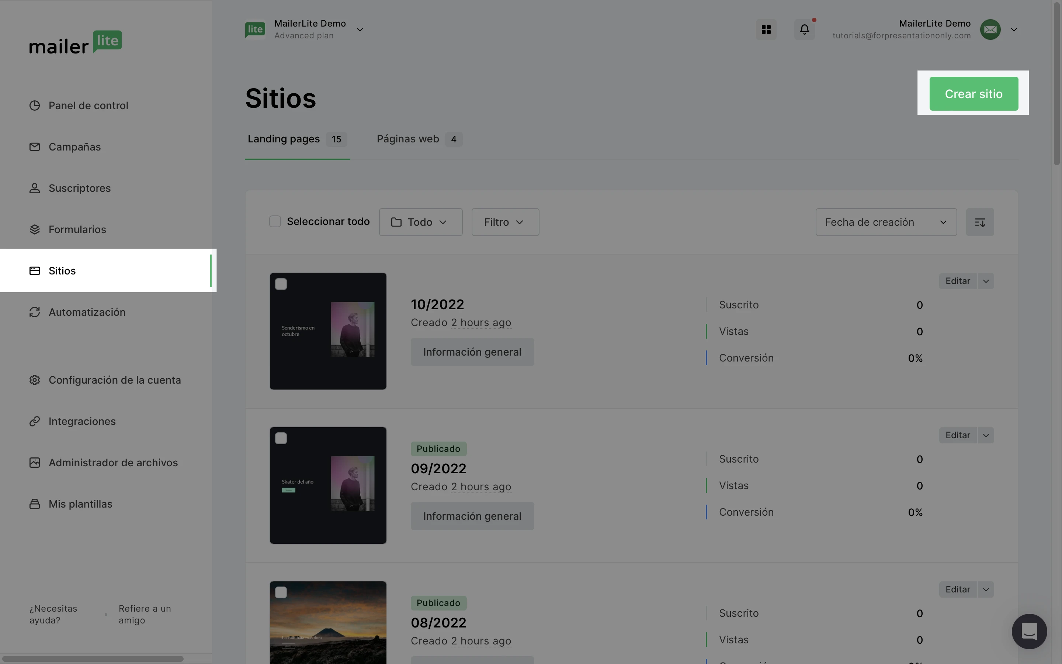Screen dimensions: 1062x664
Task: Open the chat support bubble
Action: coord(1029,631)
